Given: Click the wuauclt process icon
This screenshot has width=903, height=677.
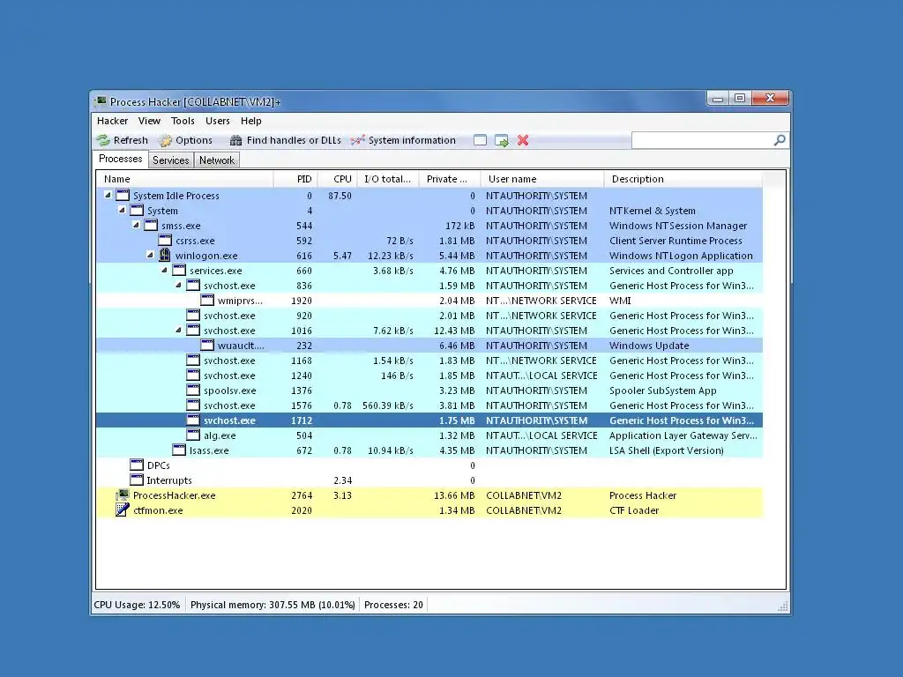Looking at the screenshot, I should click(207, 345).
